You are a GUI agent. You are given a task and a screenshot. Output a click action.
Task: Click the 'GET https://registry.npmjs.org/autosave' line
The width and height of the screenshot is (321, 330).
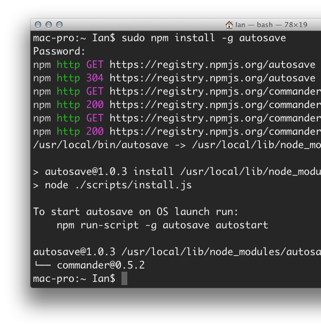[174, 65]
